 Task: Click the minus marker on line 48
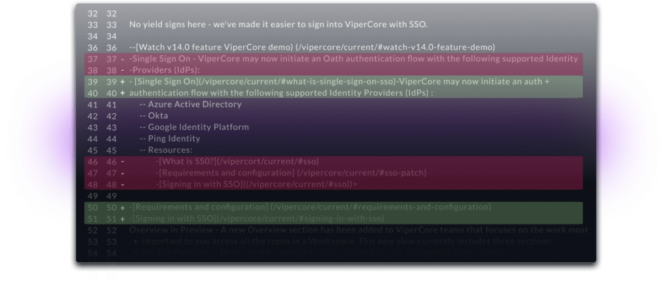(123, 185)
